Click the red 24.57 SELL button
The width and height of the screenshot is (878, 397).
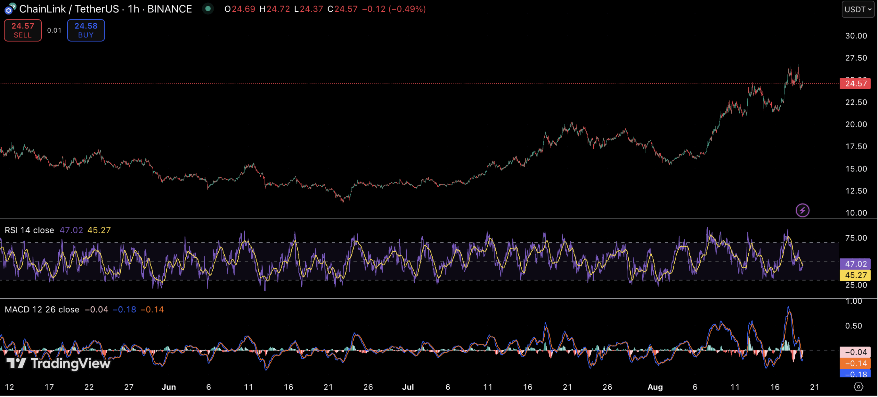click(23, 30)
